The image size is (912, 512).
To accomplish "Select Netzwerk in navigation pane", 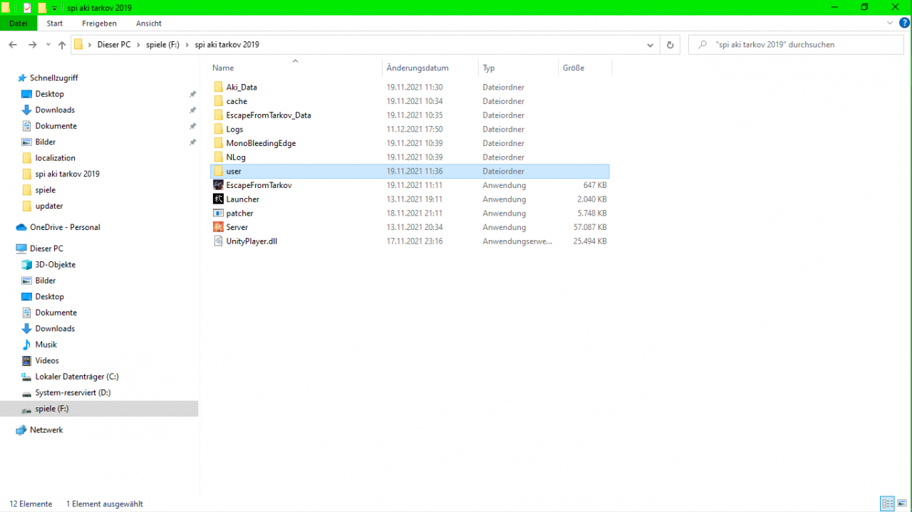I will [x=46, y=430].
